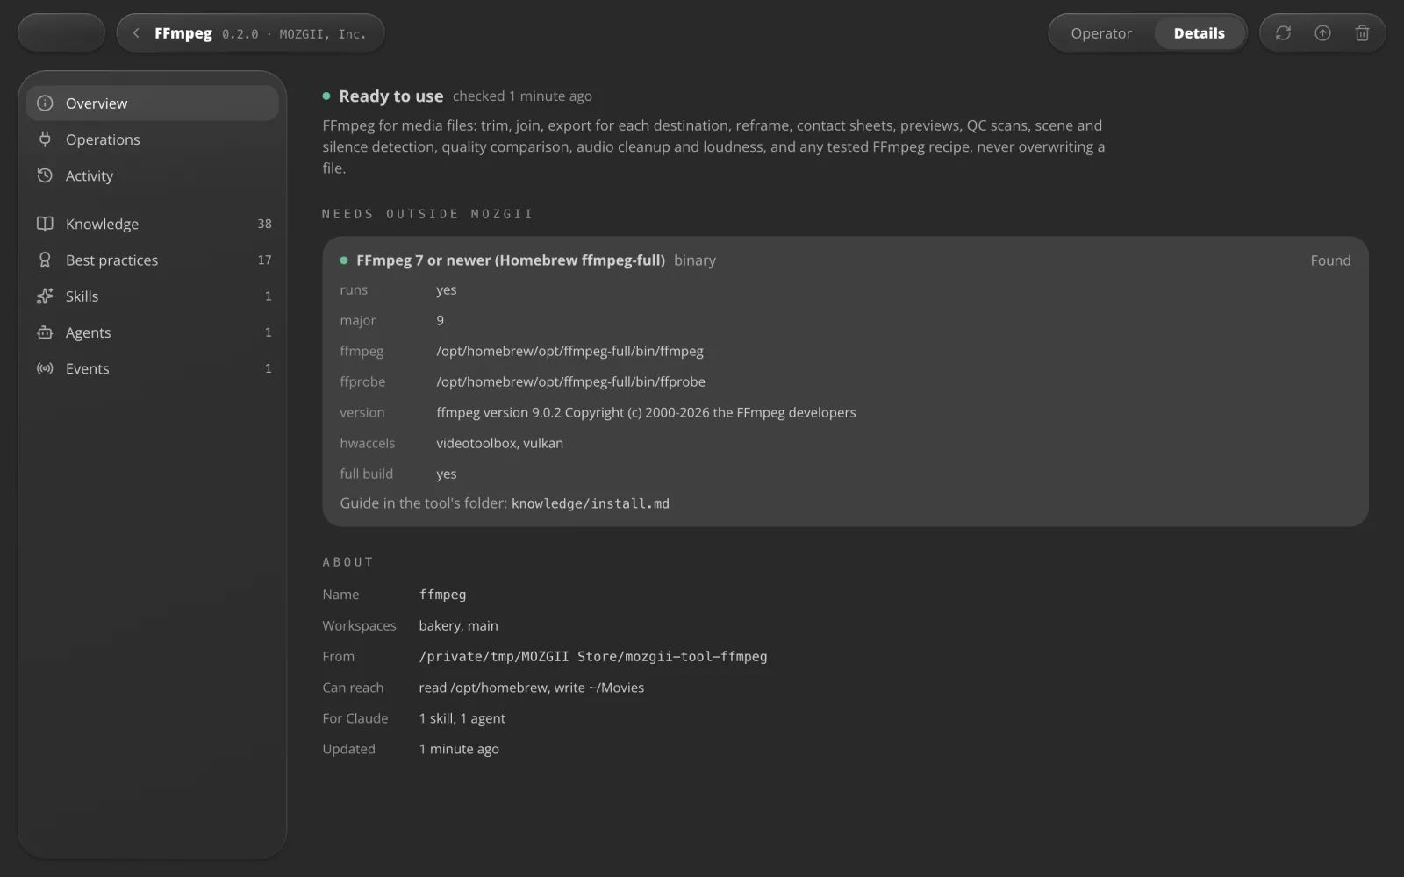Click the Operations plug icon
1404x877 pixels.
pos(45,139)
